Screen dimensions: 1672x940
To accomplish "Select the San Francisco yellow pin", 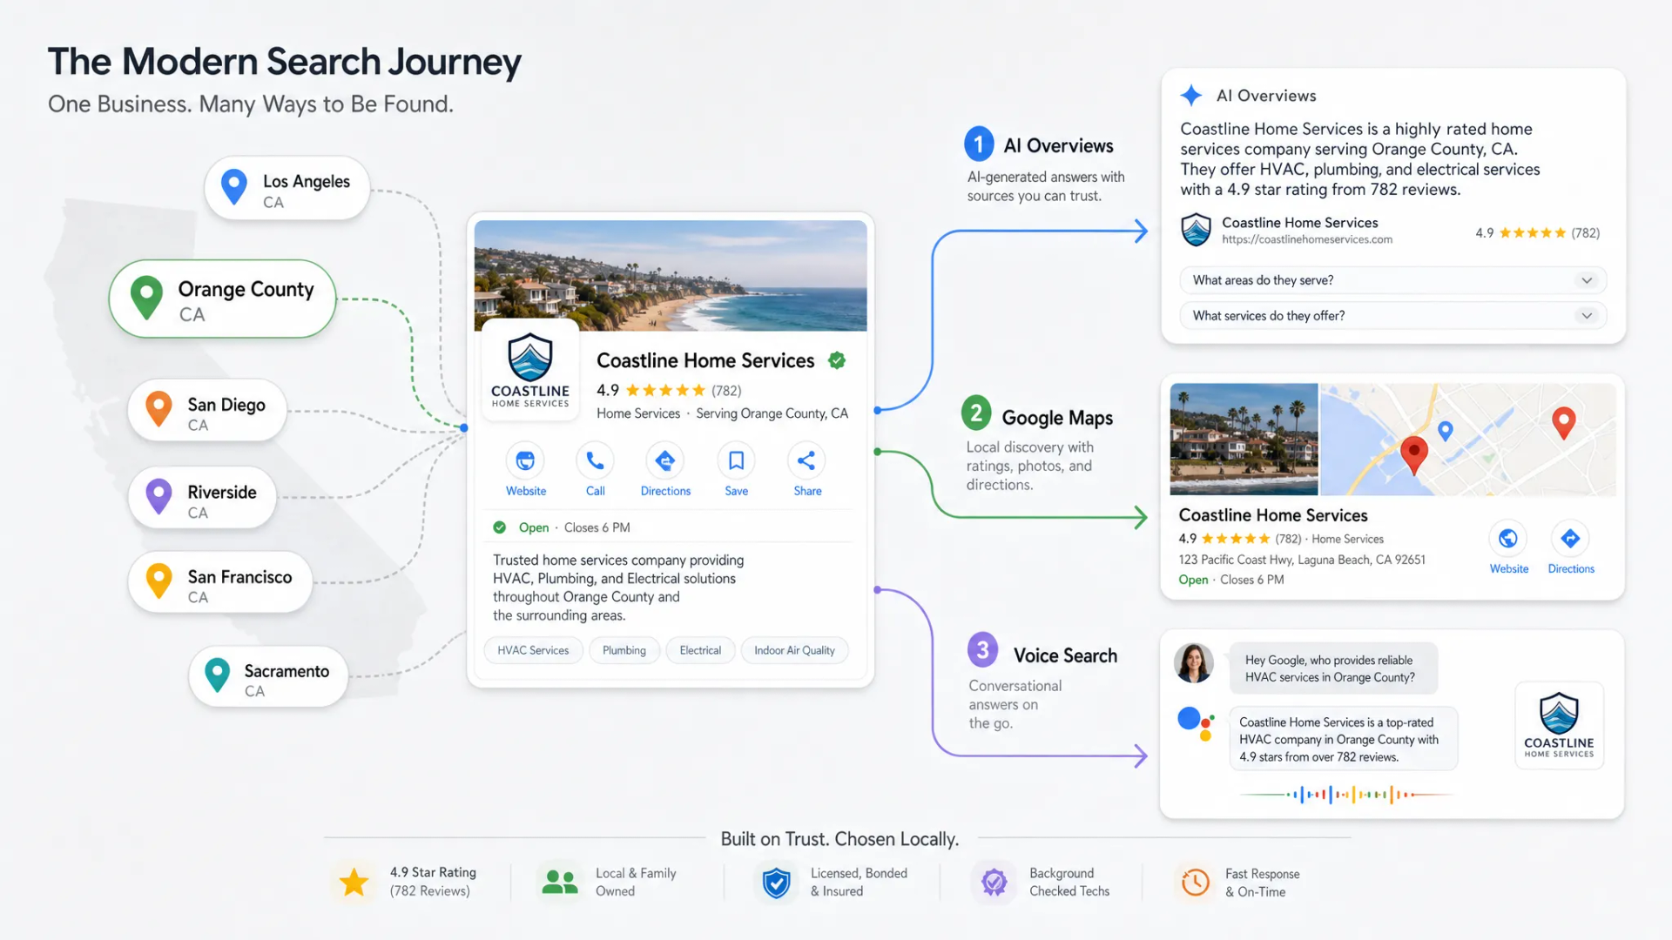I will click(158, 581).
